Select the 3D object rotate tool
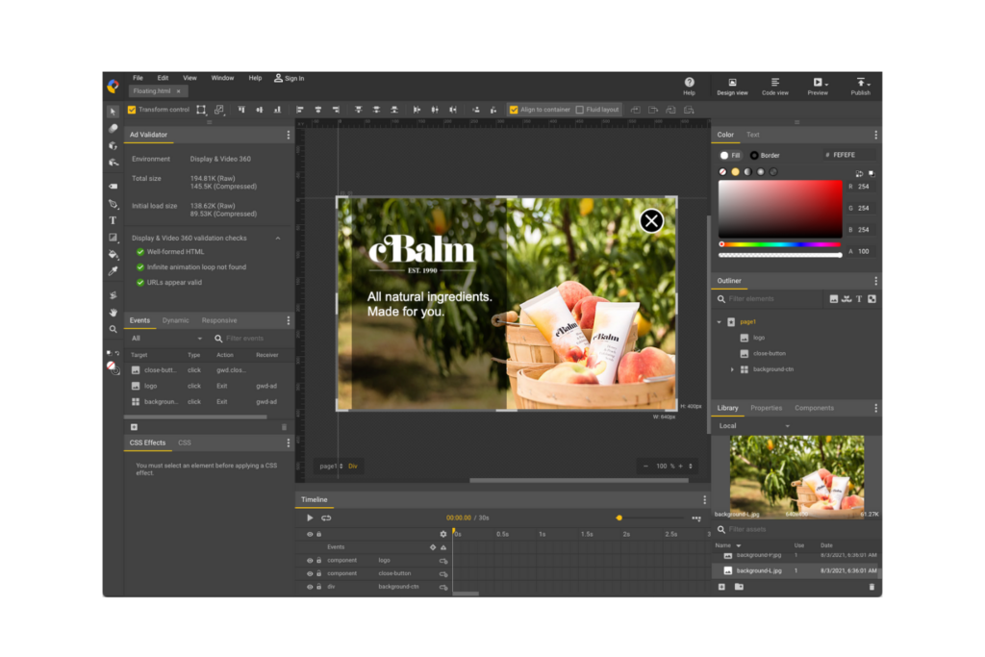Viewport: 985px width, 657px height. click(114, 145)
